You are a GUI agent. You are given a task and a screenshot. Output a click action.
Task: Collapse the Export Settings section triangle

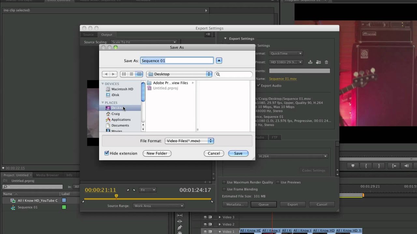(225, 38)
